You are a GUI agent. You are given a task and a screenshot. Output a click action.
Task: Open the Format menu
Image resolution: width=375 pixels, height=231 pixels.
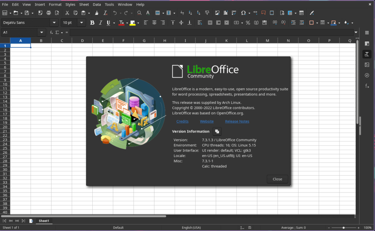pos(55,4)
